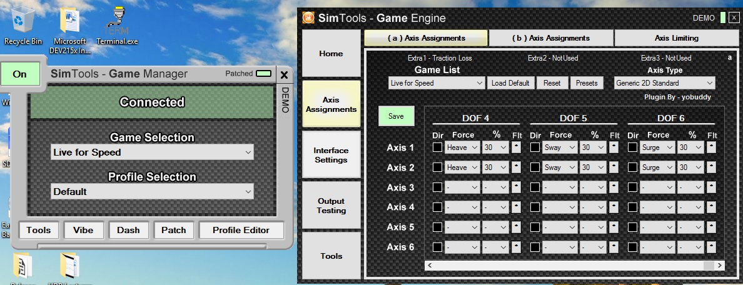Open Axis 3 DOF 4 force dropdown
This screenshot has height=285, width=743.
(x=462, y=187)
